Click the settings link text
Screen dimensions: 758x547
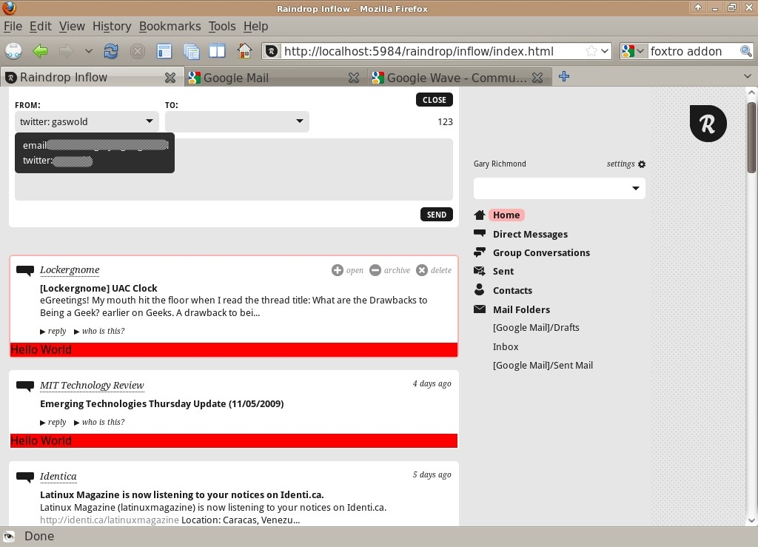click(621, 164)
